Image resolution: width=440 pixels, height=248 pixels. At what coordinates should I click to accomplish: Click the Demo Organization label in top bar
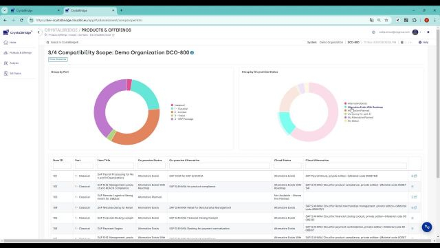[x=331, y=43]
